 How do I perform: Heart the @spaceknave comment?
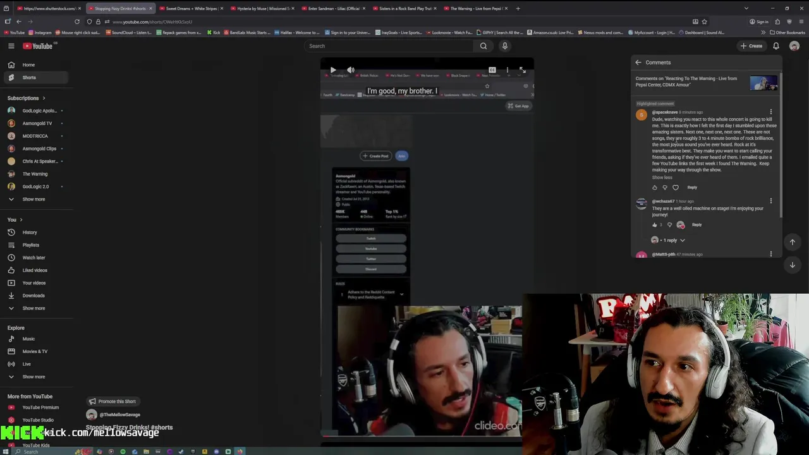point(676,188)
